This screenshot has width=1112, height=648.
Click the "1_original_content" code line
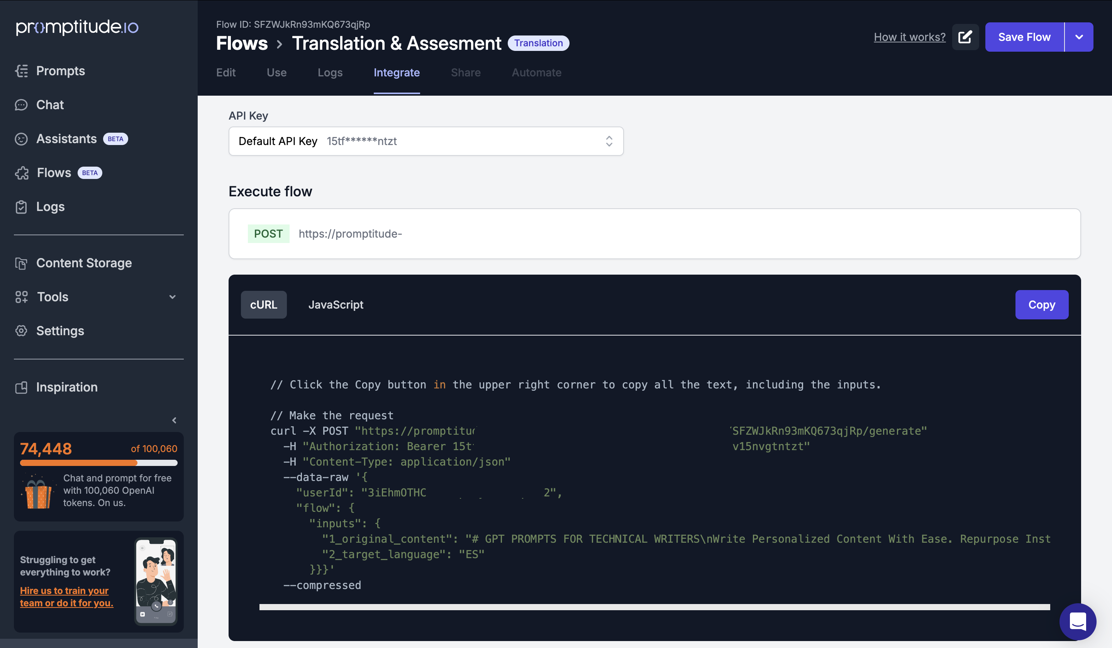[686, 539]
